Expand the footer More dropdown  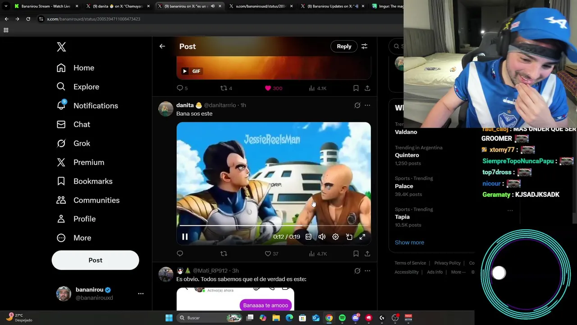pyautogui.click(x=458, y=272)
